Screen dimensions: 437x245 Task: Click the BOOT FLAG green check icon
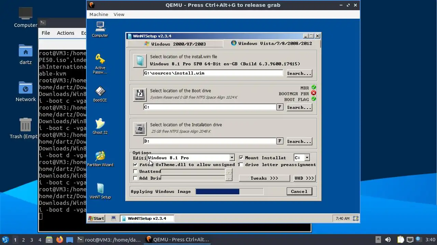(x=313, y=99)
